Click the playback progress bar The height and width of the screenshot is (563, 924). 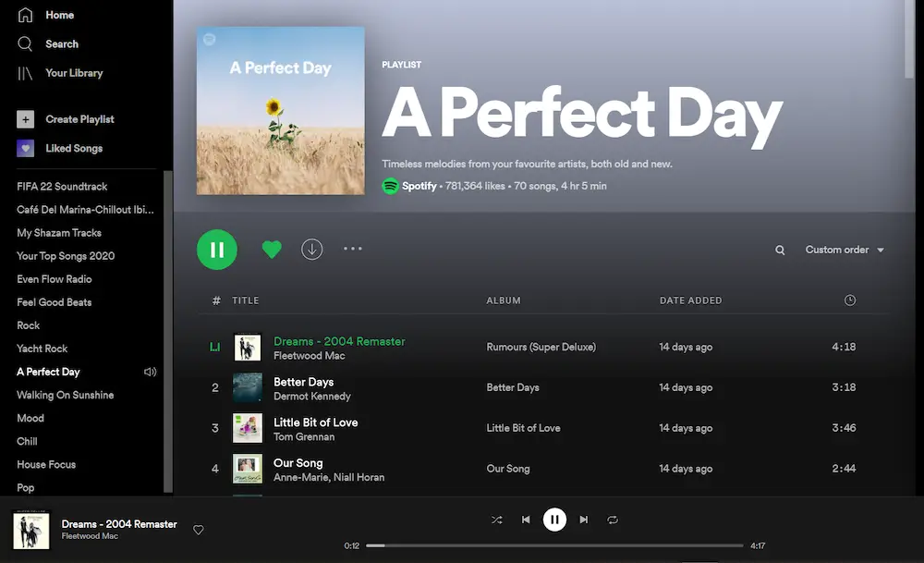(x=554, y=546)
